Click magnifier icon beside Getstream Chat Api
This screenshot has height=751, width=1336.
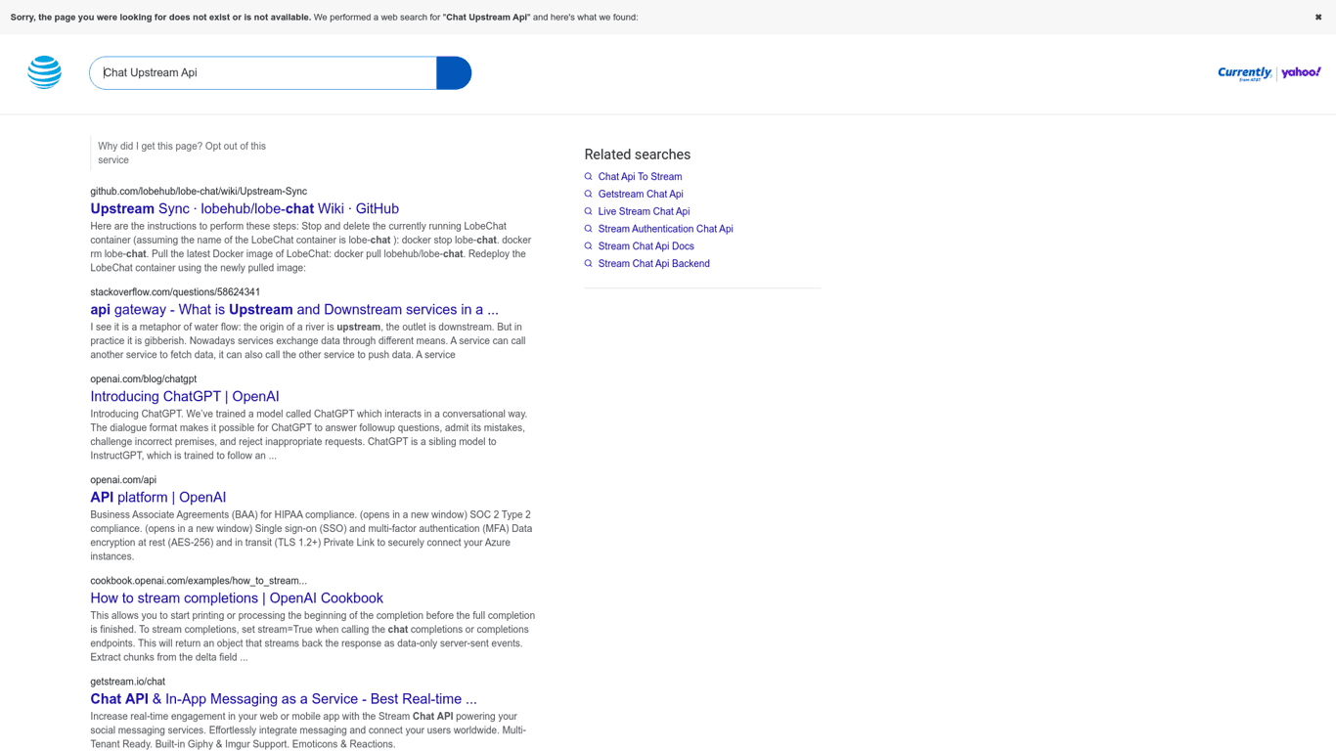(588, 195)
